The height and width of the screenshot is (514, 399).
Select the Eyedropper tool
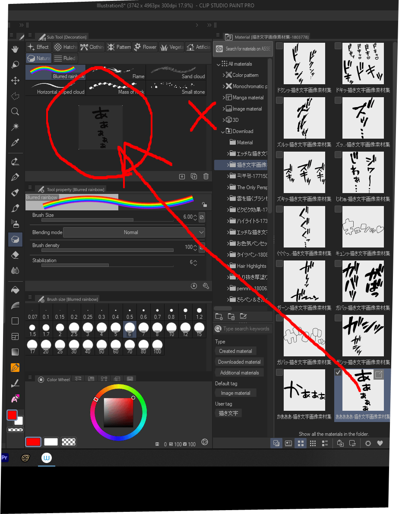pyautogui.click(x=15, y=142)
